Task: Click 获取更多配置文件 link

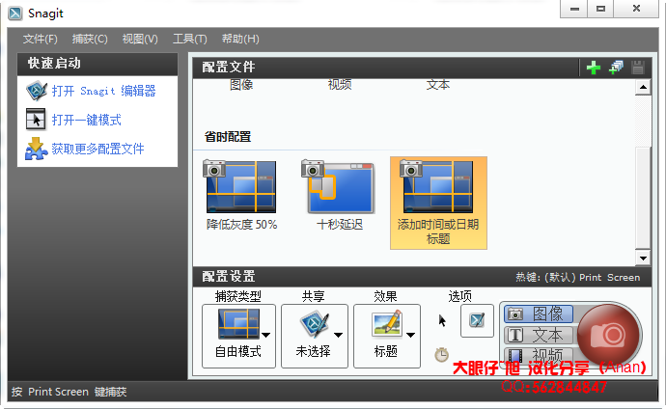Action: point(97,149)
